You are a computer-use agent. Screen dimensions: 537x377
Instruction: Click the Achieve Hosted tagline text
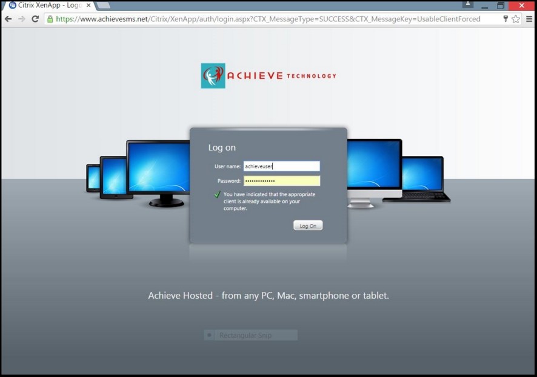tap(268, 296)
